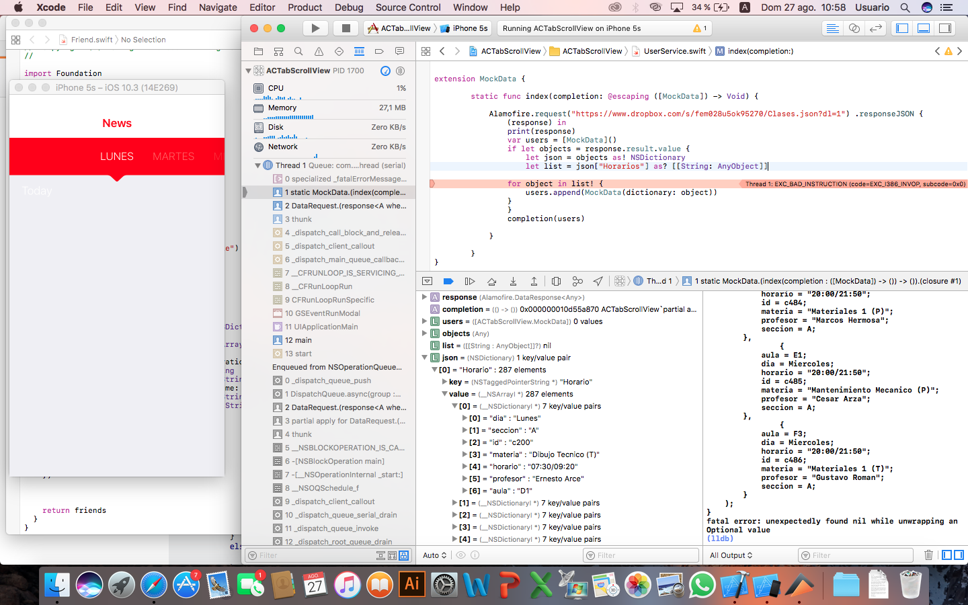This screenshot has width=968, height=605.
Task: Continue program execution in debug bar
Action: point(470,281)
